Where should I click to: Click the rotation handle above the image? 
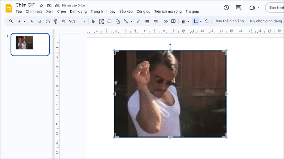pyautogui.click(x=170, y=45)
